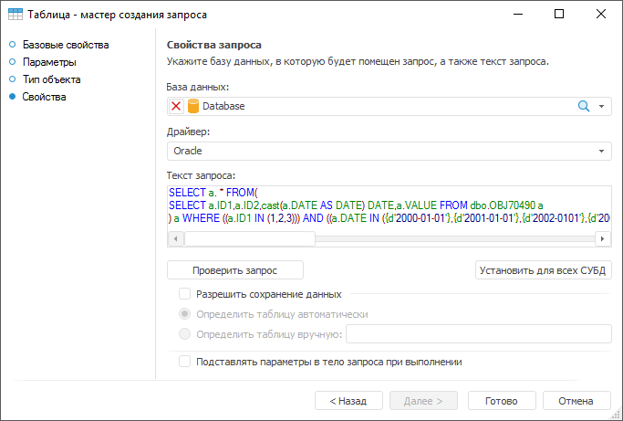Click the table icon in title bar
The width and height of the screenshot is (623, 421).
16,15
